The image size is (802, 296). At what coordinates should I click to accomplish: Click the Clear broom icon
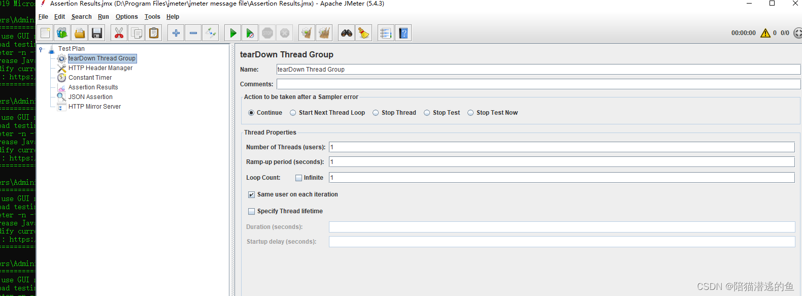307,33
